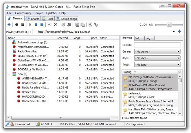The image size is (191, 133).
Task: Stop playback with the blue stop icon
Action: [42, 25]
